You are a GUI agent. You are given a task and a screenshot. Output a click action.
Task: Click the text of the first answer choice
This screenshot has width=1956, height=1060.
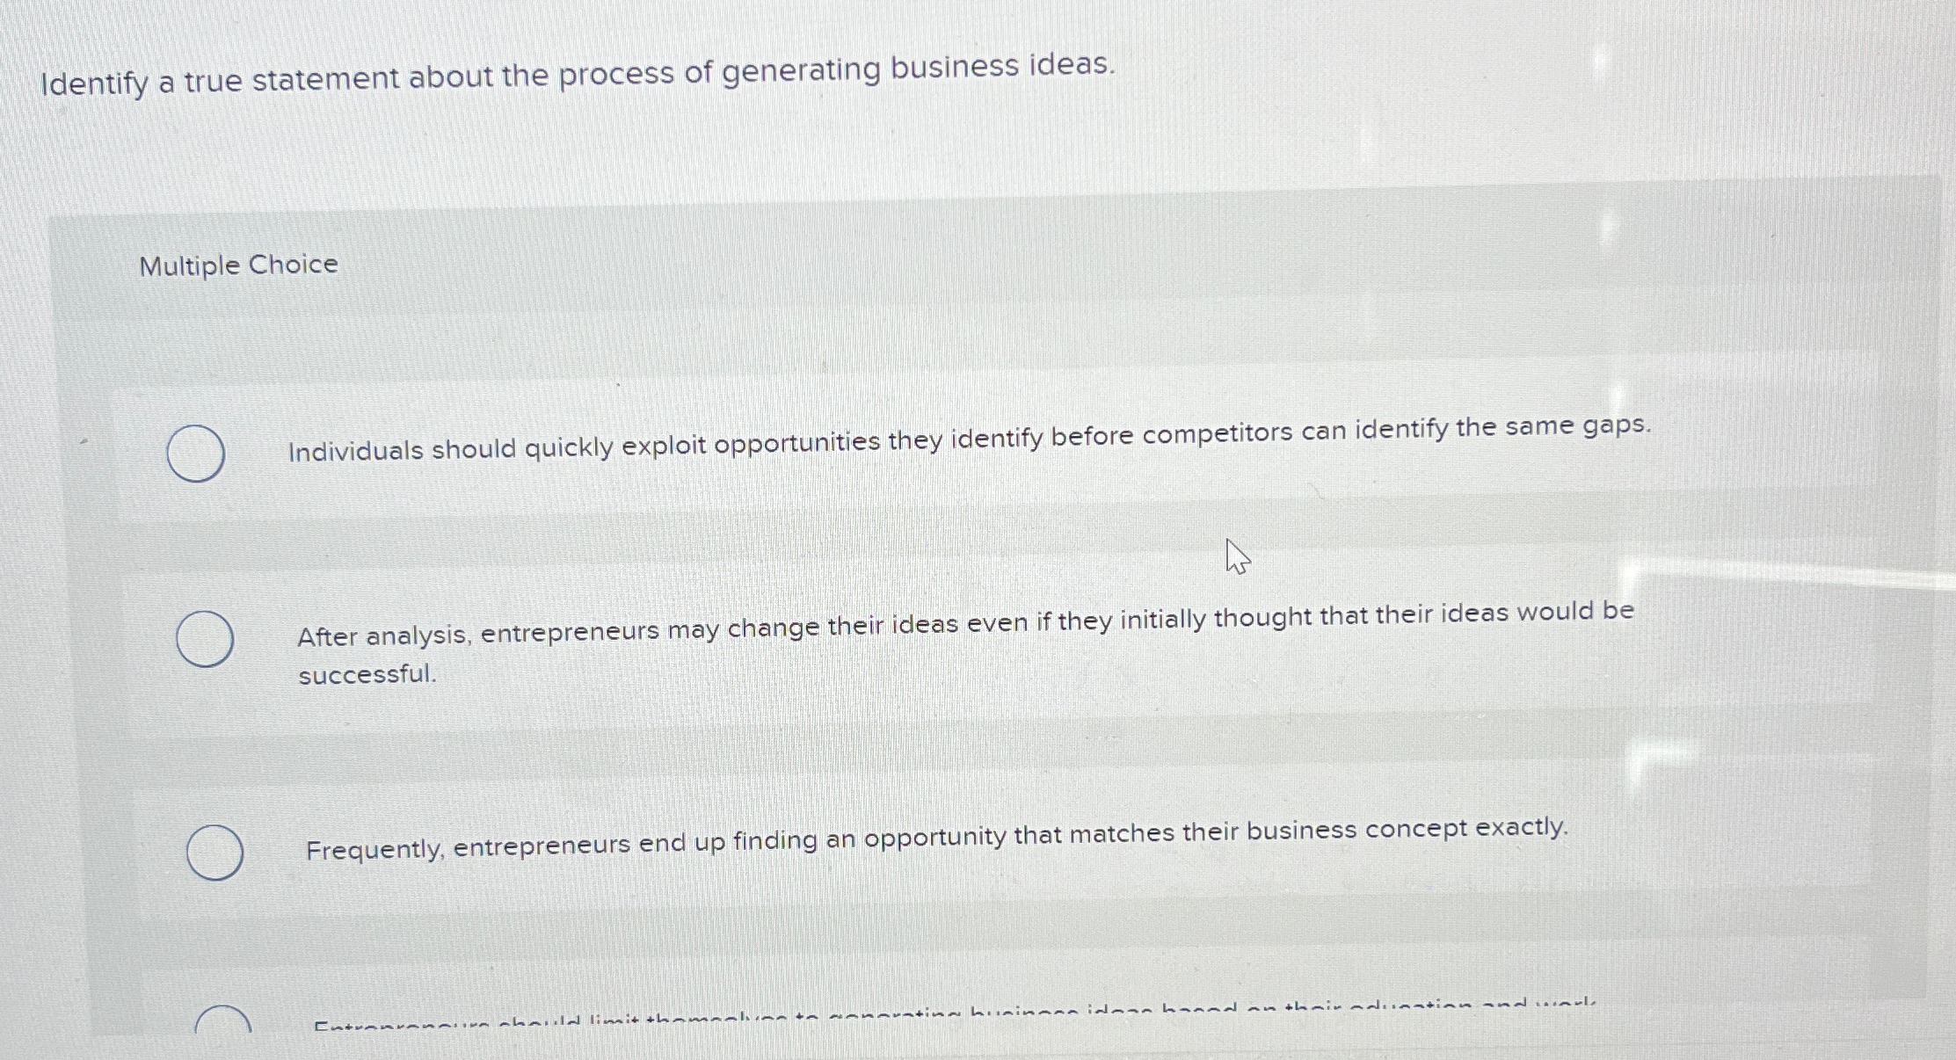coord(967,447)
